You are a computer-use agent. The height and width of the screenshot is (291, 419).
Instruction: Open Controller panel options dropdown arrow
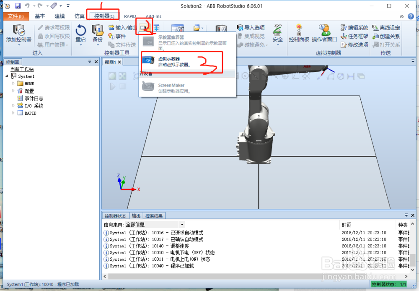(x=90, y=62)
